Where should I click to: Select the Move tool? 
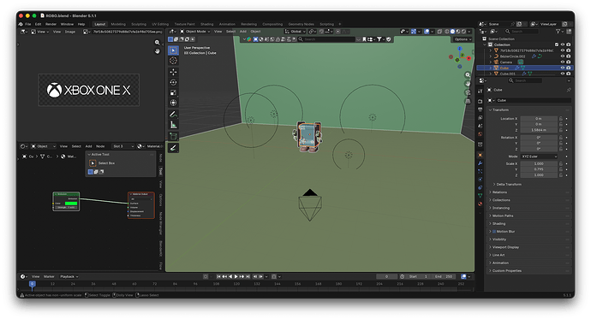[x=173, y=72]
